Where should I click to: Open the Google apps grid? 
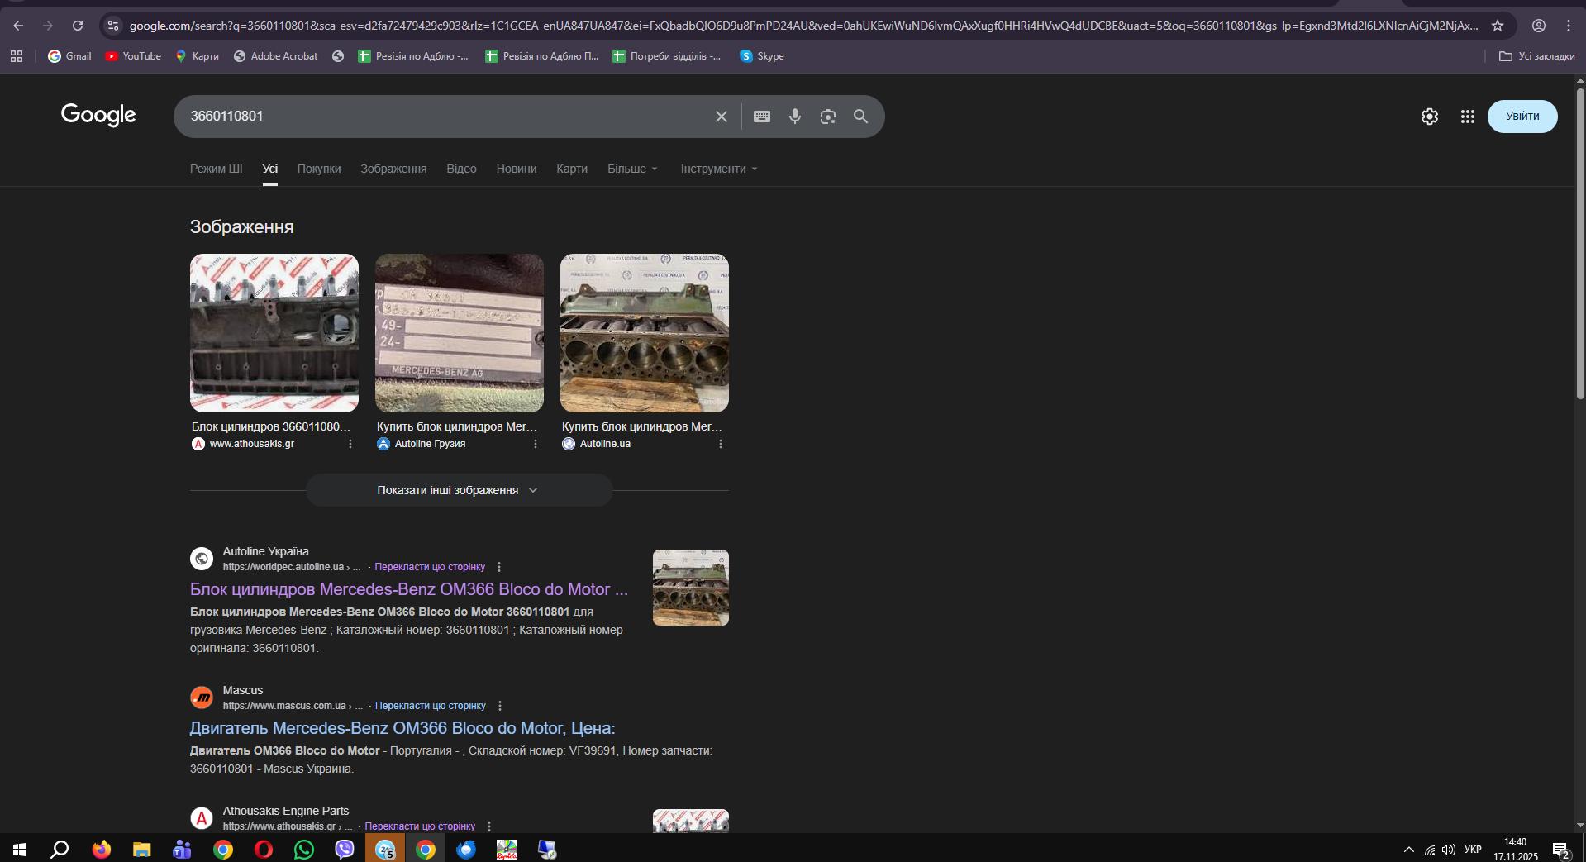click(1467, 117)
